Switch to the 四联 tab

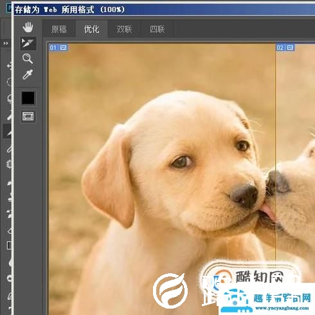click(x=157, y=29)
